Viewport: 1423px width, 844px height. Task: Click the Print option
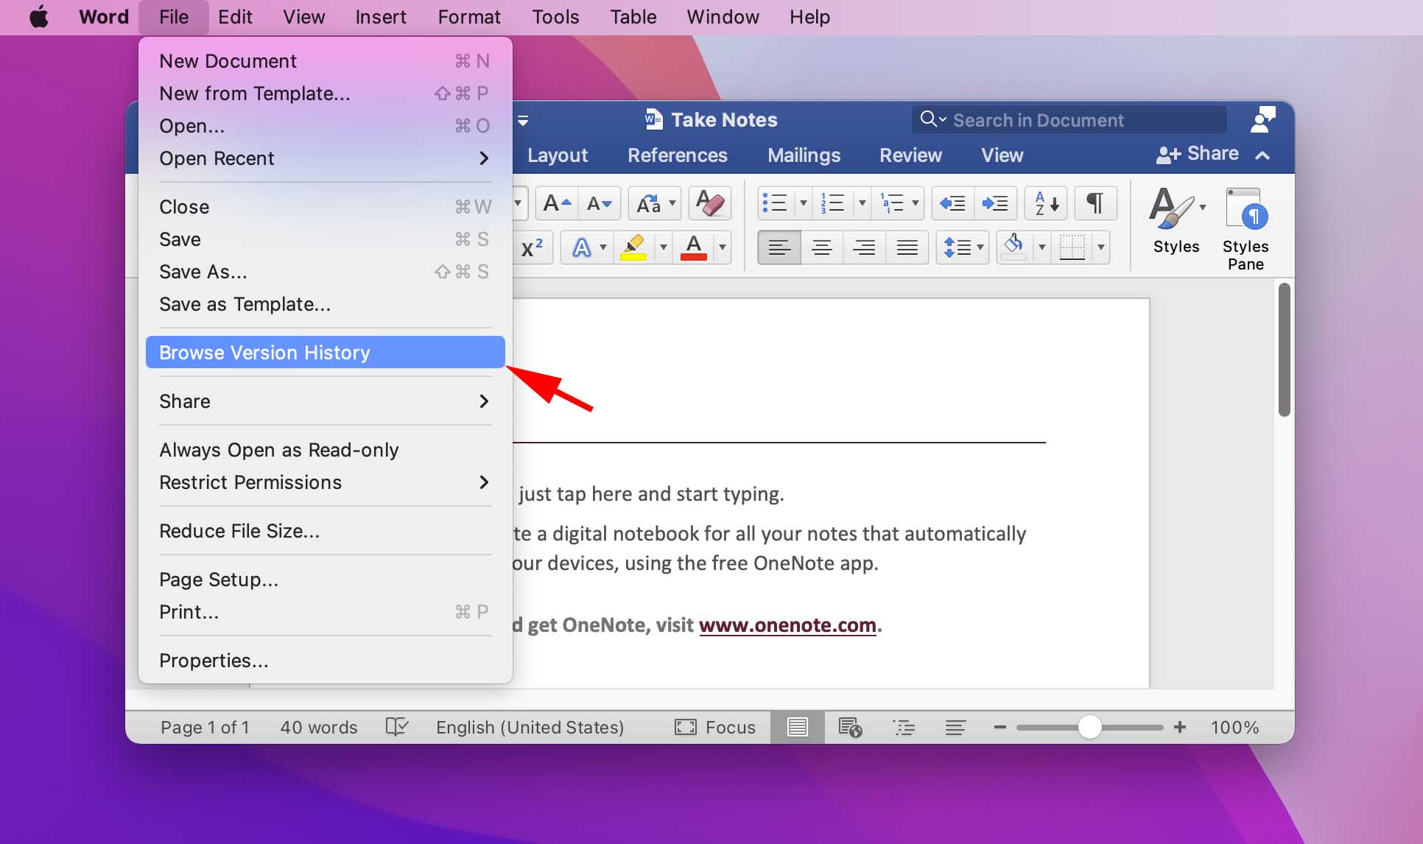(x=188, y=611)
